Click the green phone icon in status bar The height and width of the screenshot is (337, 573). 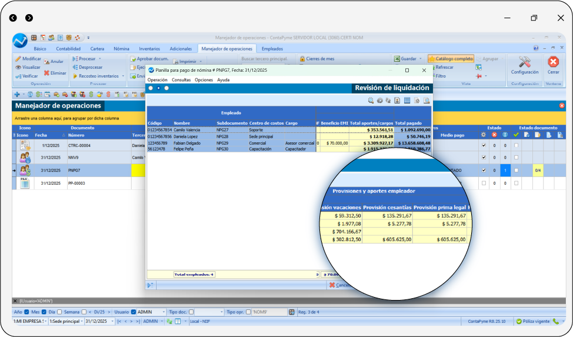[x=556, y=321]
